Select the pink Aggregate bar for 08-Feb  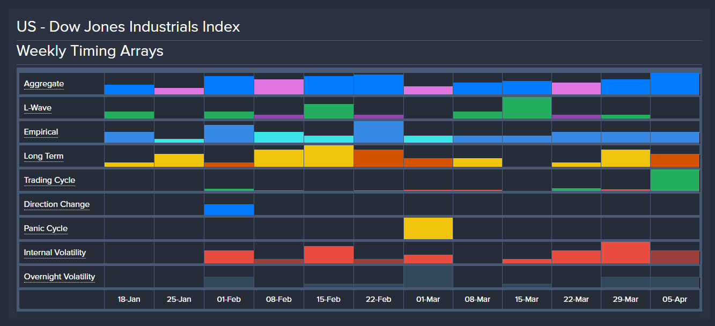click(279, 87)
